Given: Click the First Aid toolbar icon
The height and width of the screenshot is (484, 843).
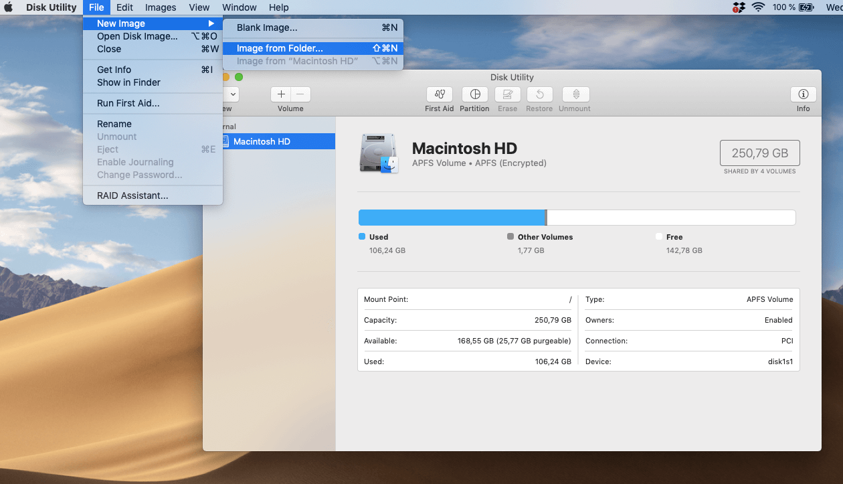Looking at the screenshot, I should (439, 94).
